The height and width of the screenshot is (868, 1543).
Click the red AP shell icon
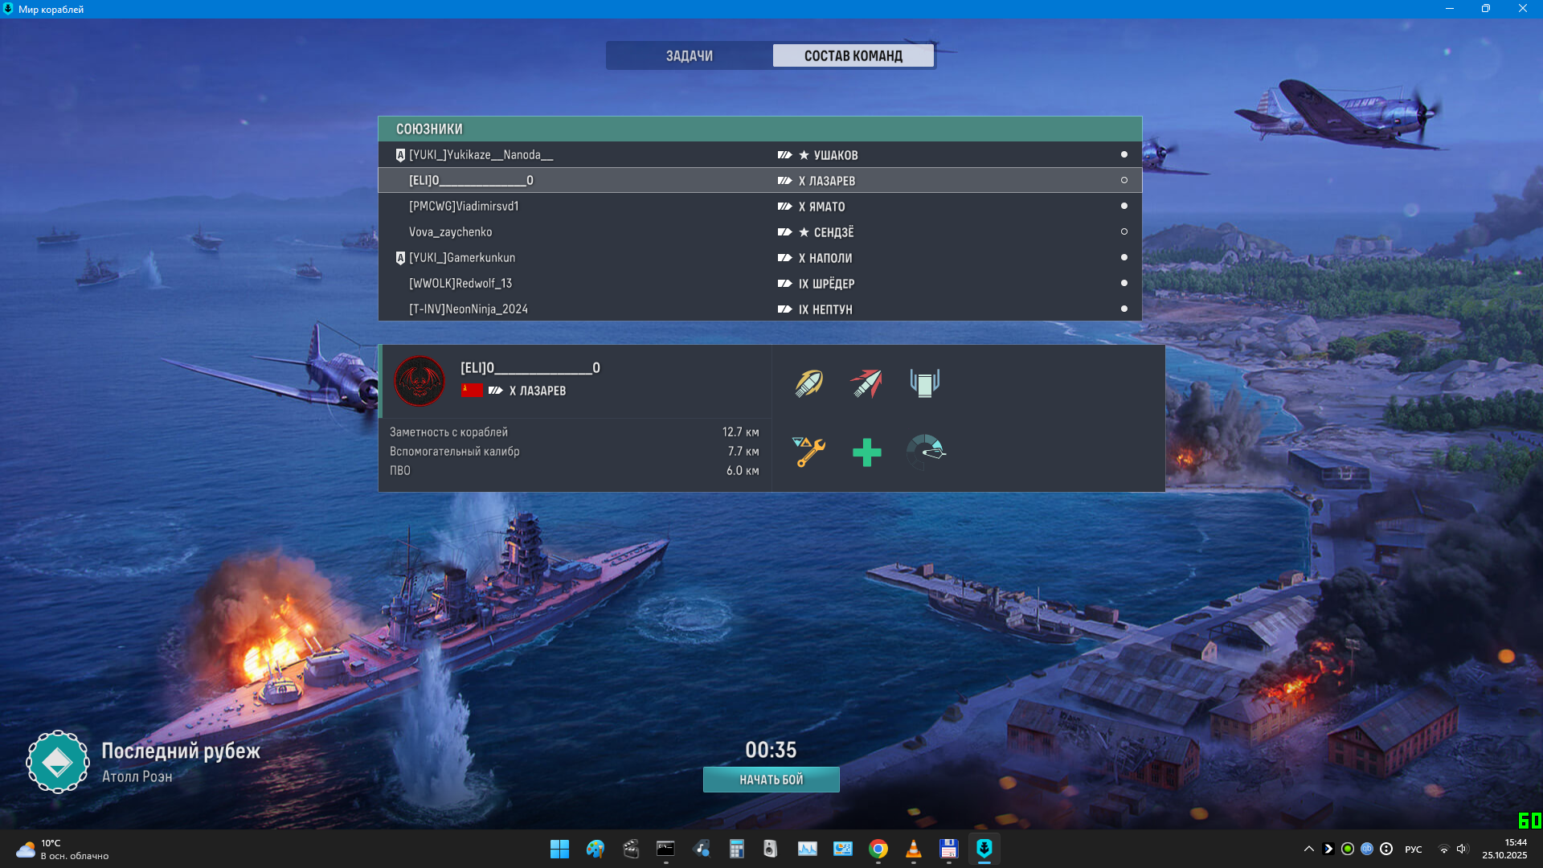coord(866,383)
